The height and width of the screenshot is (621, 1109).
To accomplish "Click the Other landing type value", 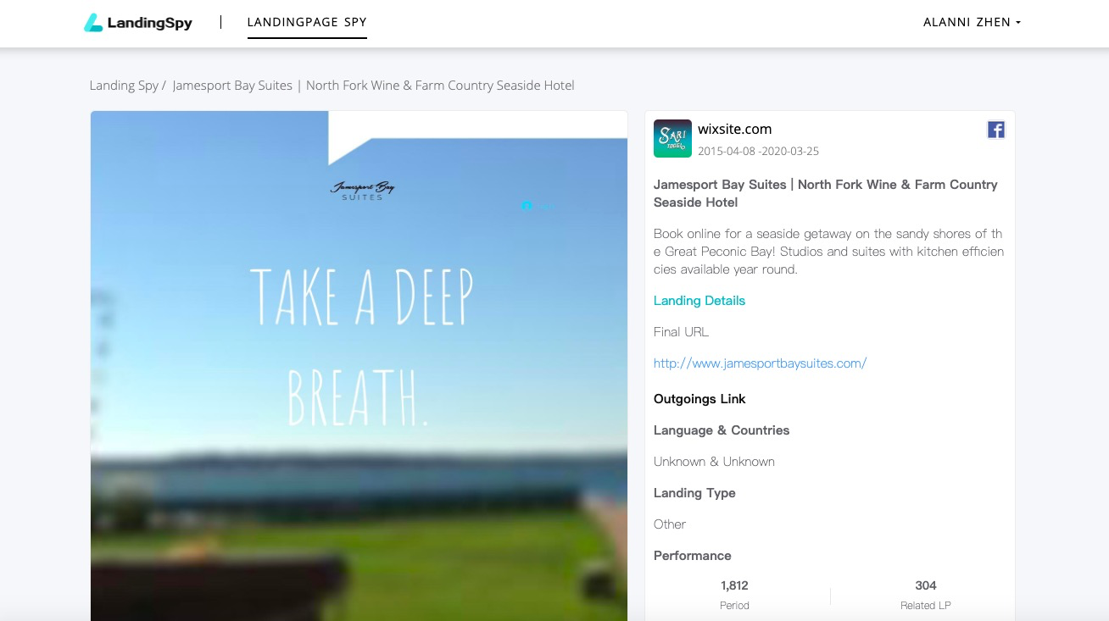I will (670, 524).
